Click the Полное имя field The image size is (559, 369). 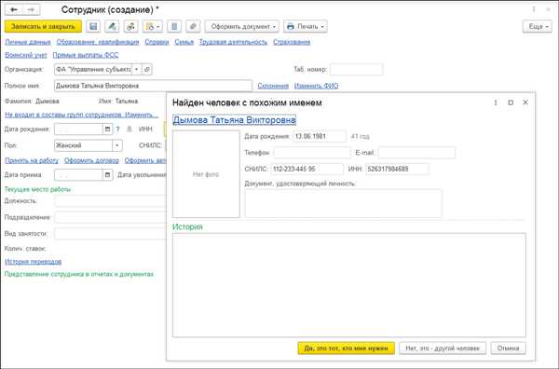tap(154, 86)
